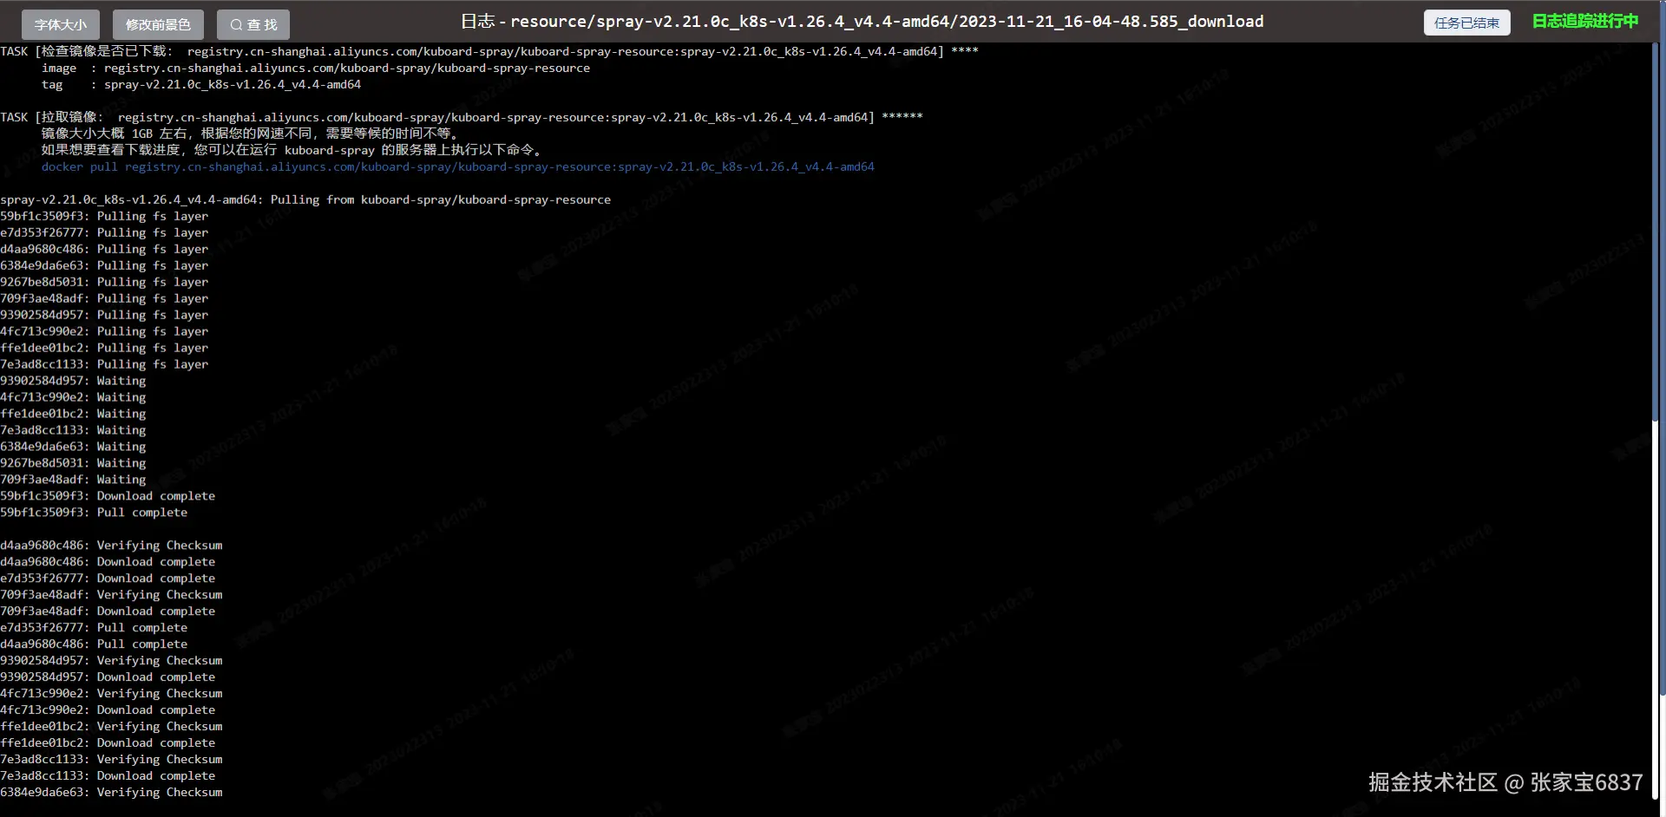The width and height of the screenshot is (1666, 817).
Task: Select the 如果想要查看下载进度 instruction line
Action: (292, 150)
